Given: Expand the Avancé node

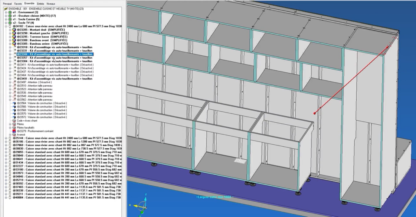Looking at the screenshot, I should pos(10,135).
